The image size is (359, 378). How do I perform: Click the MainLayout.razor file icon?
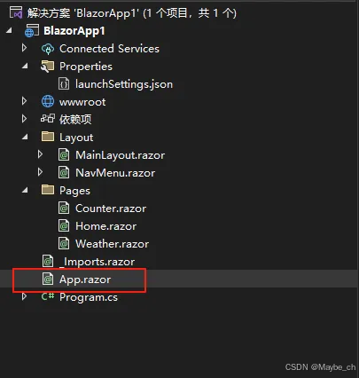[x=64, y=155]
